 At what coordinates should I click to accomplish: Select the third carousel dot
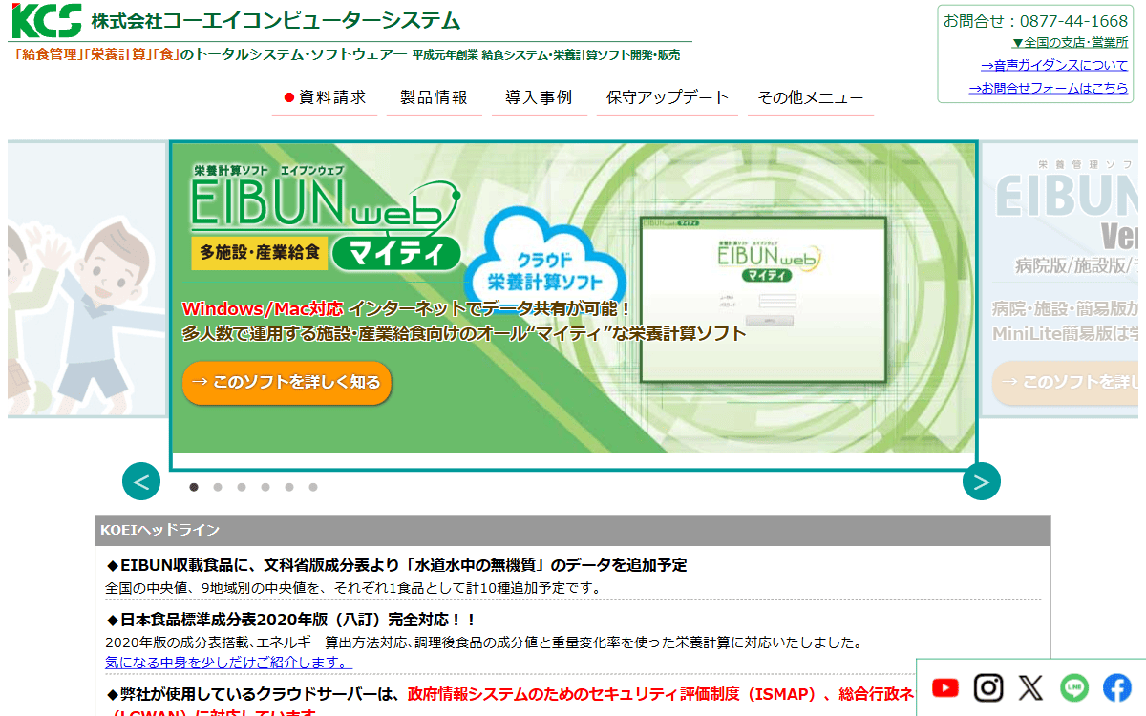tap(242, 487)
